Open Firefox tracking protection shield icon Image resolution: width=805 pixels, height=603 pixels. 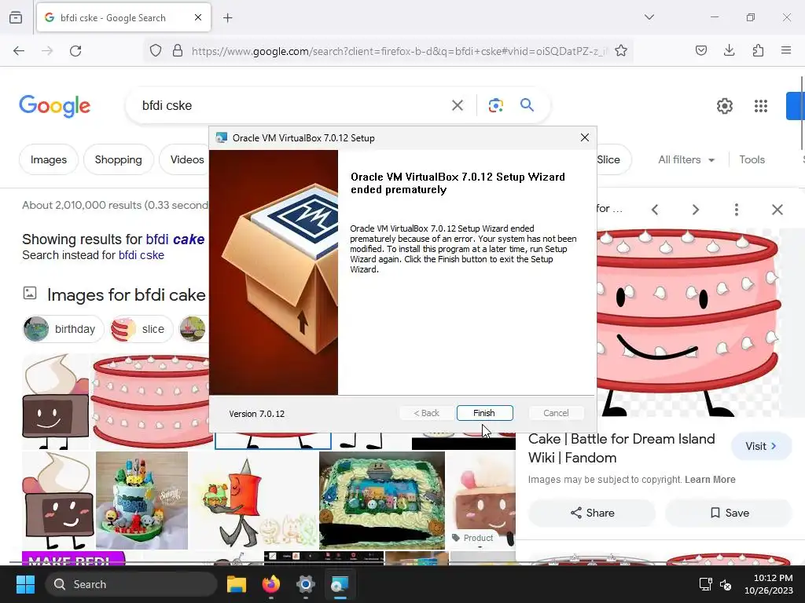click(156, 51)
